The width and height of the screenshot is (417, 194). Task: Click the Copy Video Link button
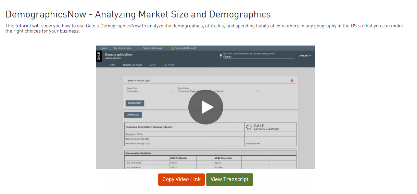(181, 180)
